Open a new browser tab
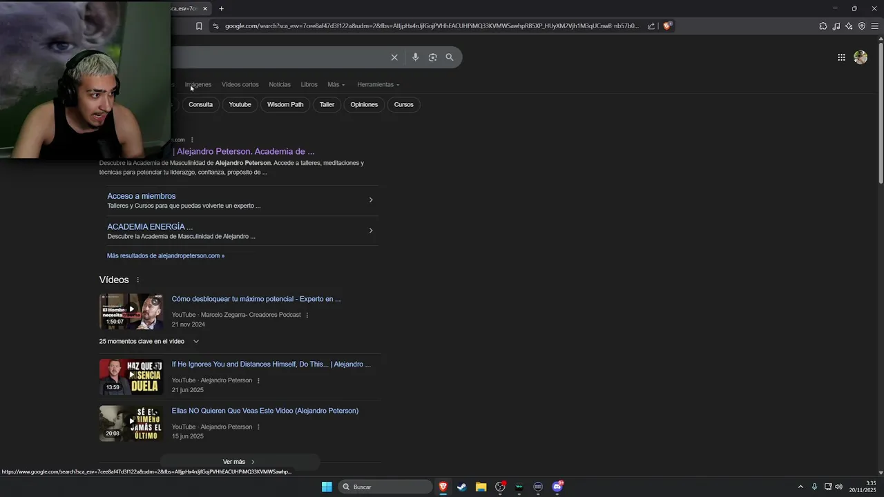Image resolution: width=884 pixels, height=497 pixels. (x=221, y=9)
